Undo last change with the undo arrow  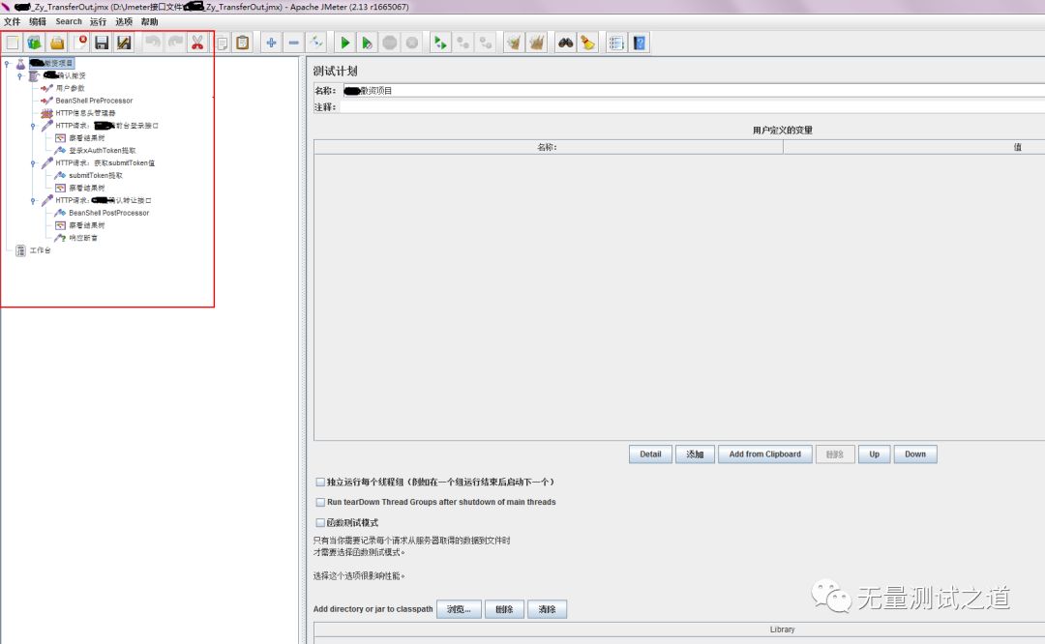tap(154, 42)
